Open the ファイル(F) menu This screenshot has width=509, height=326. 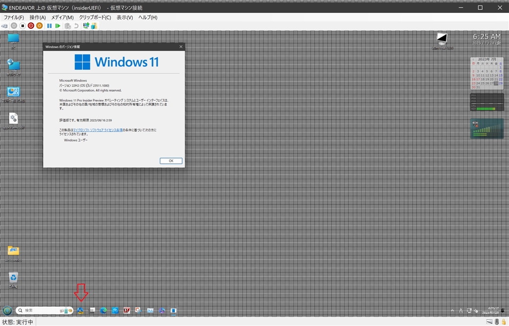pos(14,17)
